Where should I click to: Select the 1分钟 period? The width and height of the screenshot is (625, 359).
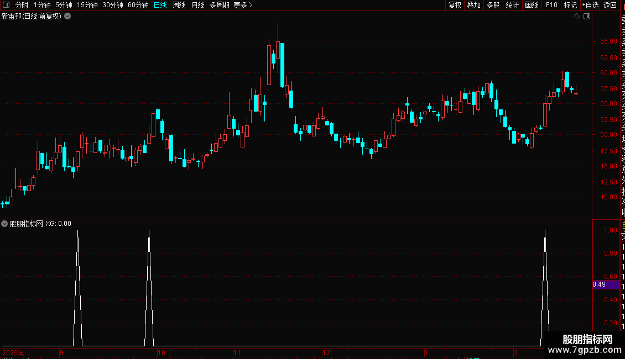tap(42, 5)
